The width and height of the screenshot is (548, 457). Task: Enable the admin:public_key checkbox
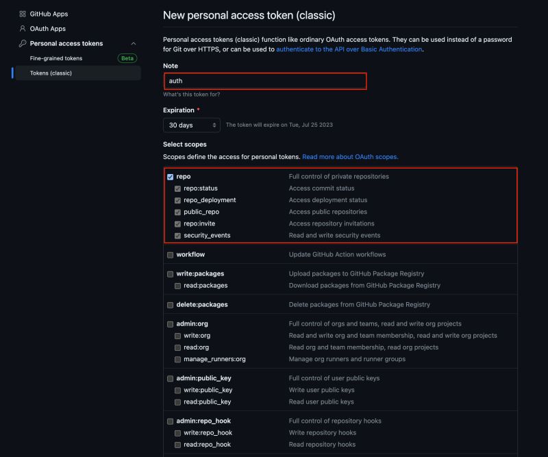[x=170, y=378]
